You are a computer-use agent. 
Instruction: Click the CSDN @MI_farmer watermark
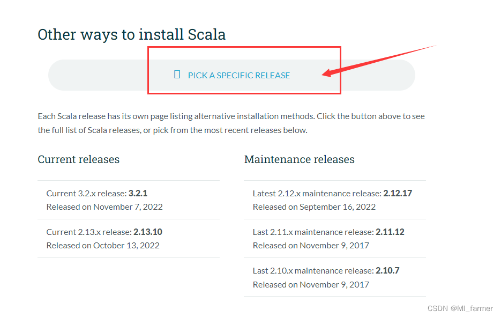pos(461,308)
